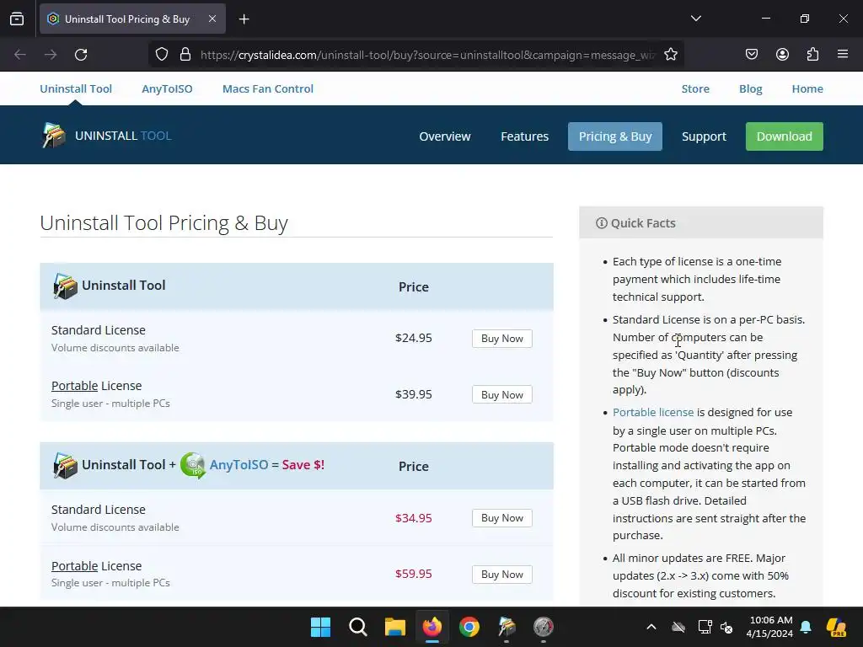Open the notifications bell icon

806,627
